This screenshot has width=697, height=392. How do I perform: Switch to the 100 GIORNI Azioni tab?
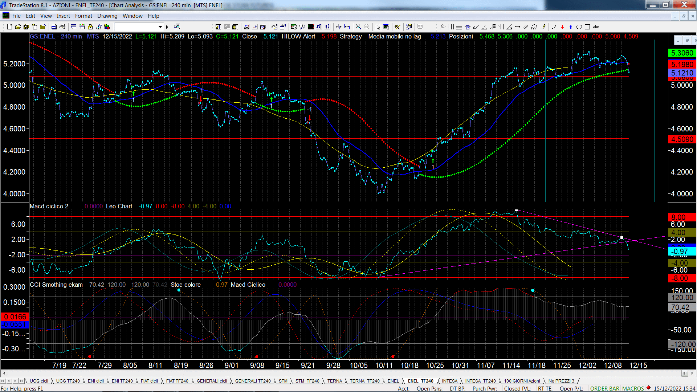522,381
